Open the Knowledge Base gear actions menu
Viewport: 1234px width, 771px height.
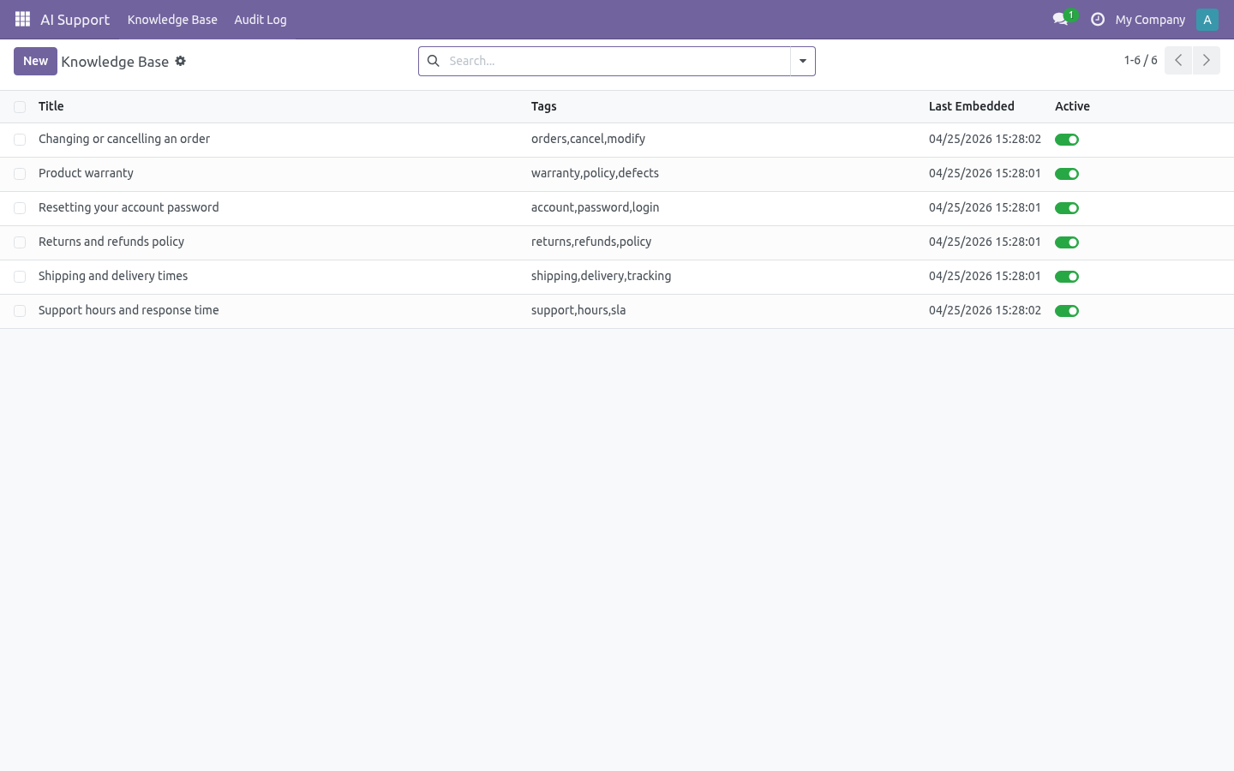[x=181, y=61]
